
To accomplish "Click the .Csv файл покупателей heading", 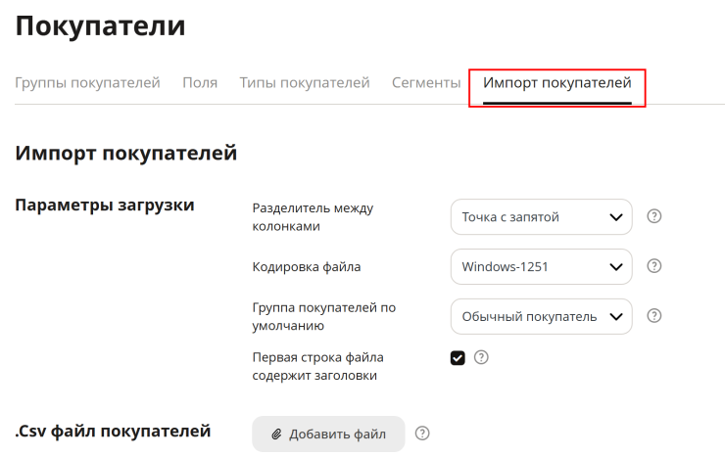I will [113, 432].
